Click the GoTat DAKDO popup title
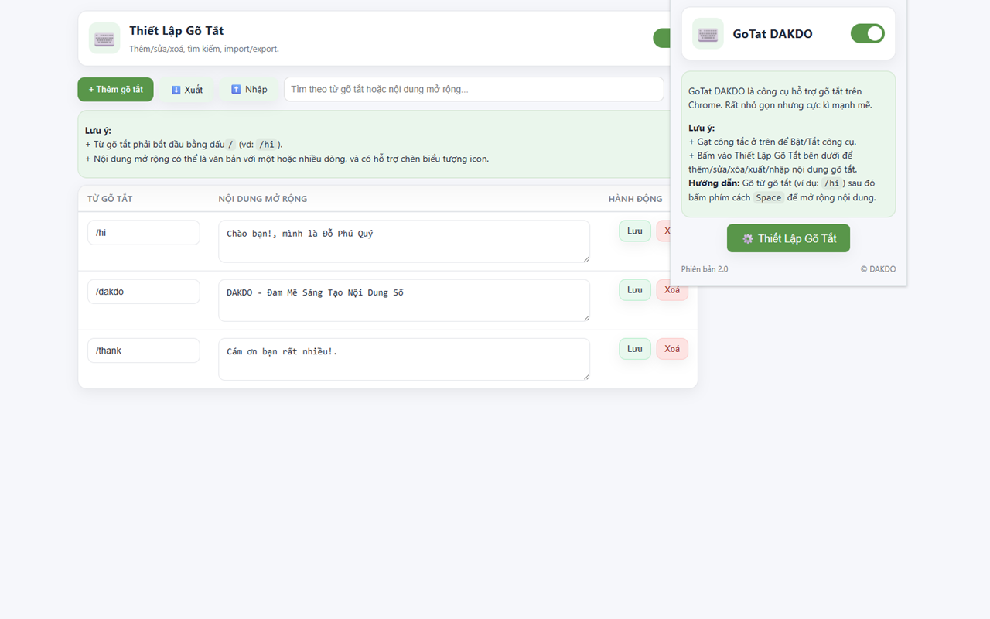The height and width of the screenshot is (619, 990). pyautogui.click(x=773, y=34)
